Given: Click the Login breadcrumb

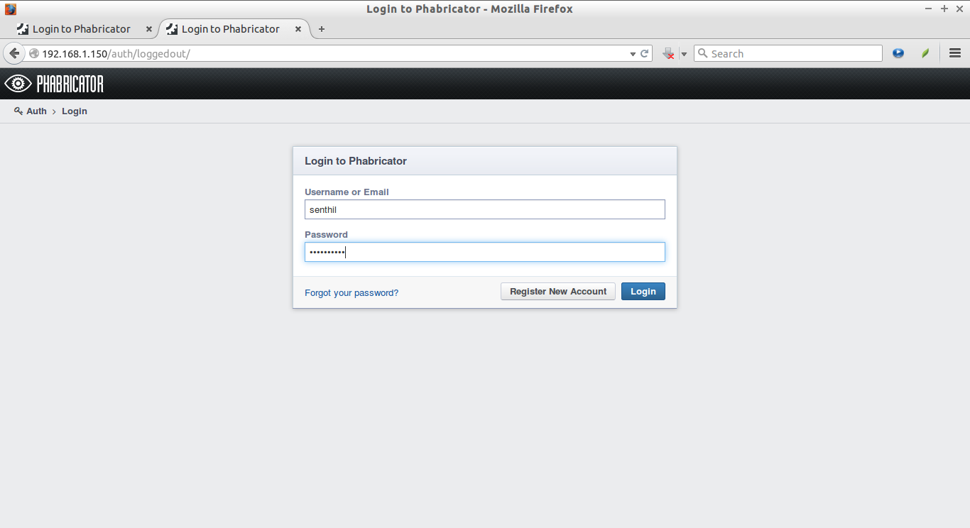Looking at the screenshot, I should 75,111.
